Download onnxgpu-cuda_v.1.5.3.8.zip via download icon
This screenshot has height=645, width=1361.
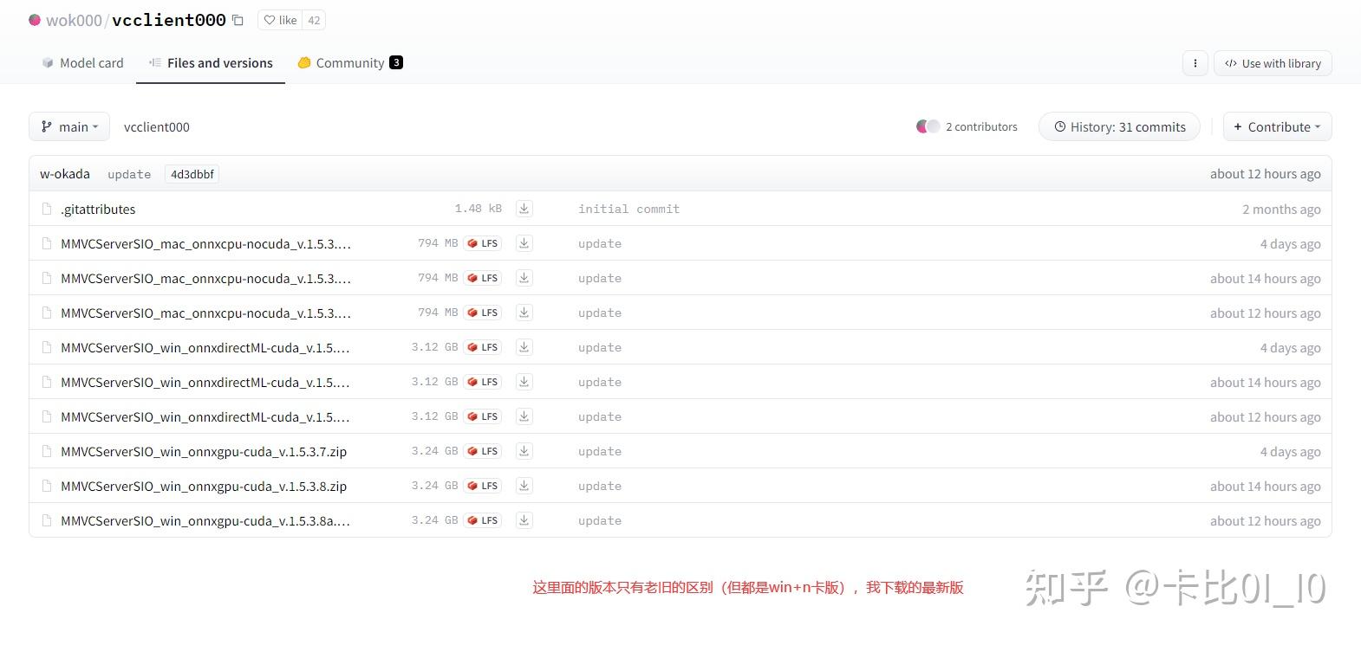click(524, 486)
